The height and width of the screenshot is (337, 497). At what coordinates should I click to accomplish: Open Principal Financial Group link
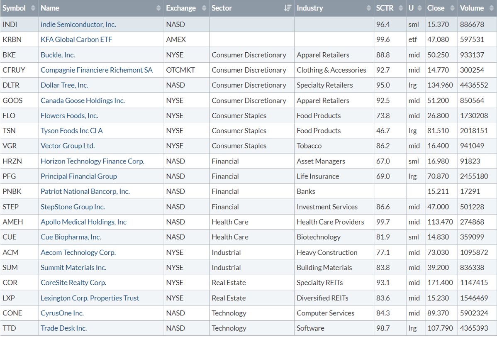(78, 176)
